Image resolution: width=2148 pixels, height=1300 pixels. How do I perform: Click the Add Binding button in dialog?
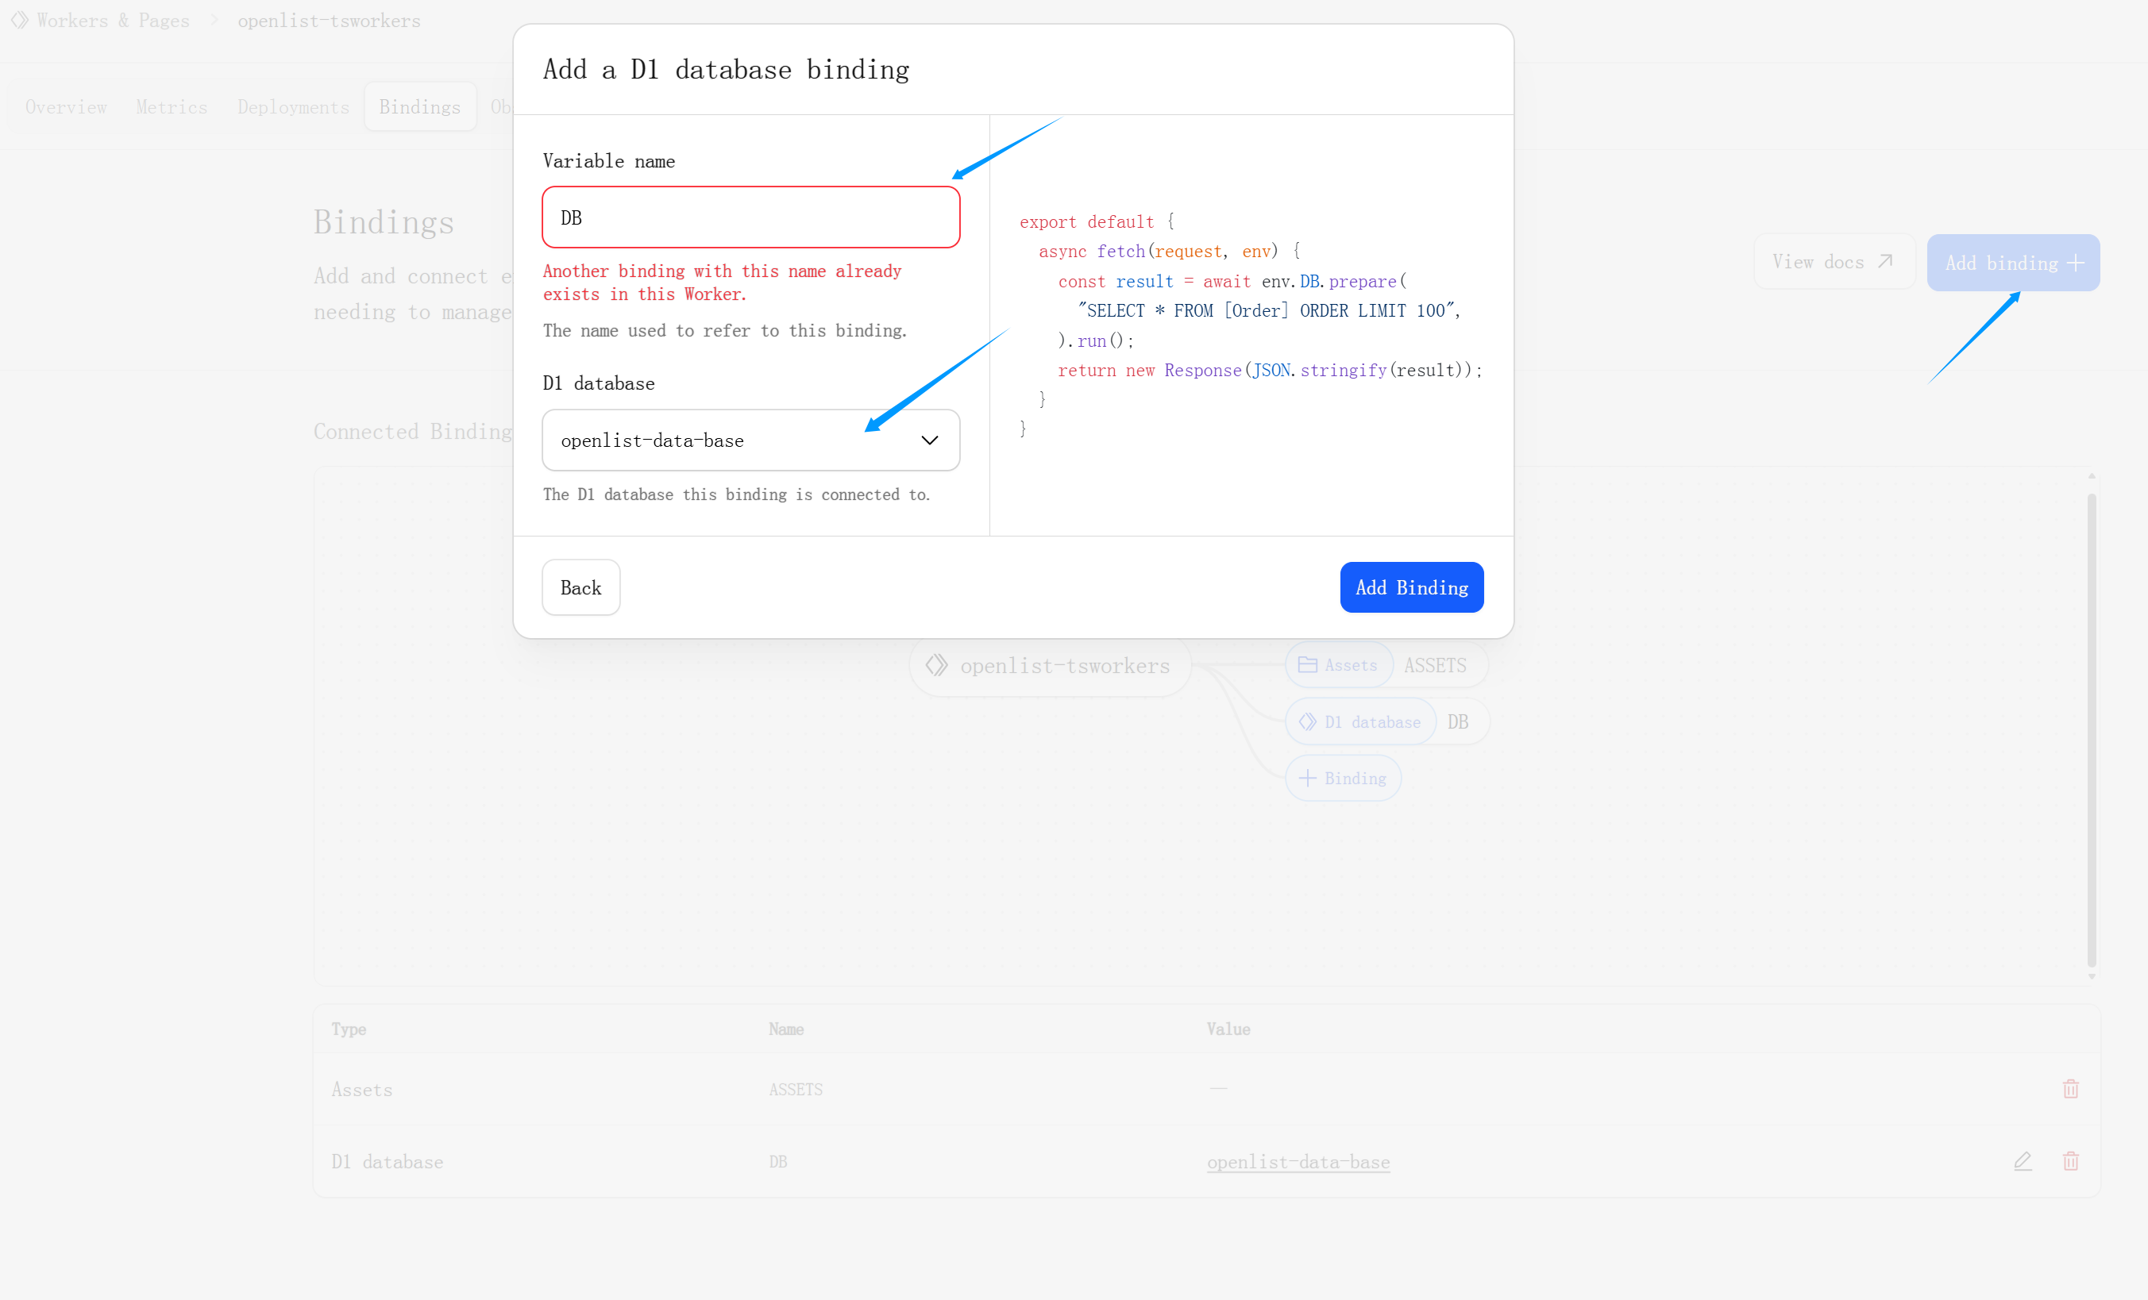1411,587
